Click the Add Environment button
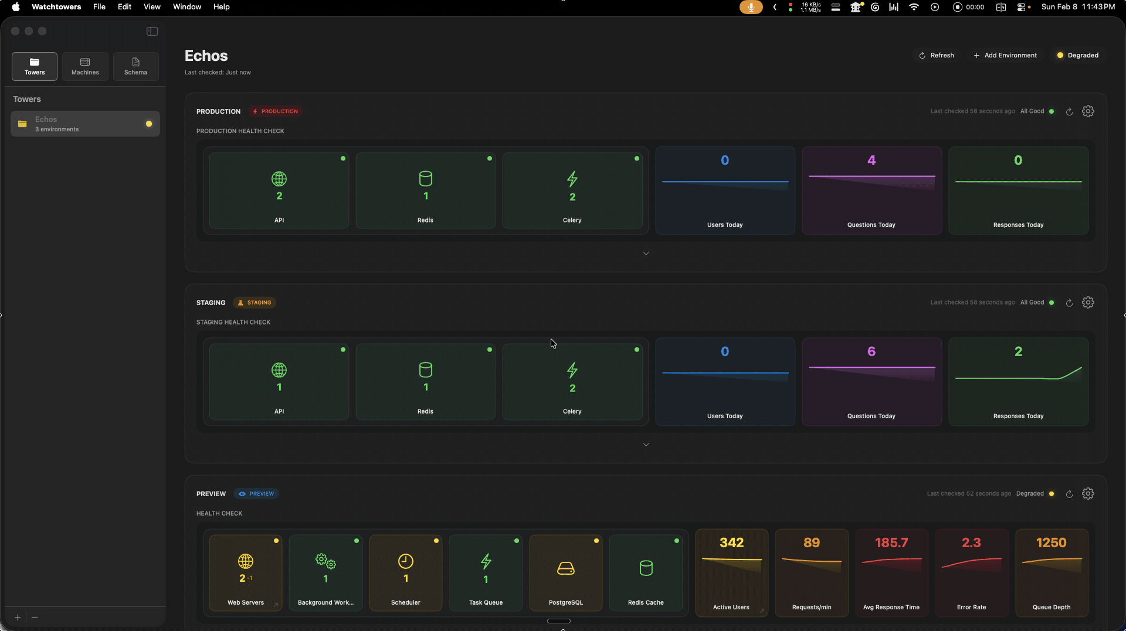Viewport: 1126px width, 631px height. tap(1005, 55)
